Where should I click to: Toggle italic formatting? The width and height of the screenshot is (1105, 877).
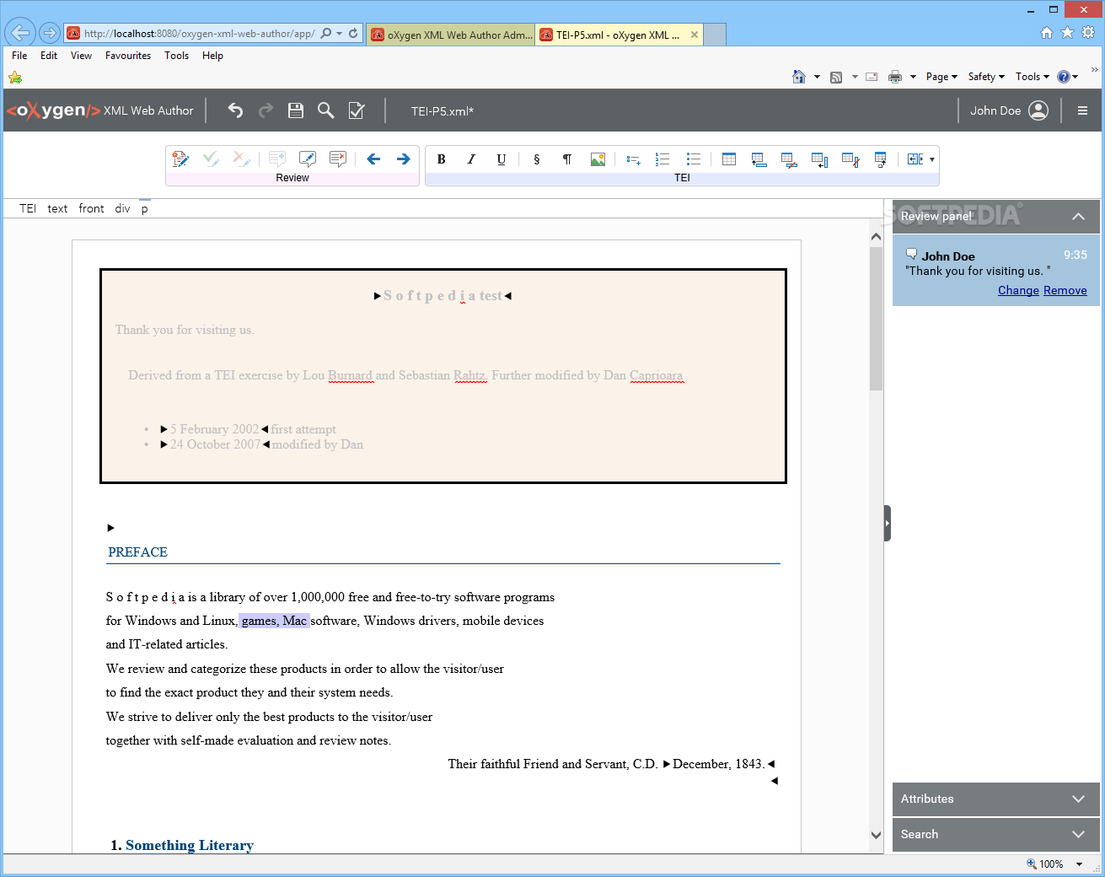[x=471, y=159]
